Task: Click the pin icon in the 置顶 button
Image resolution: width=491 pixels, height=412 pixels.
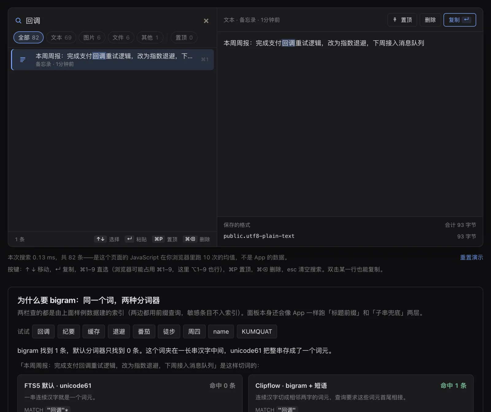Action: pos(395,20)
